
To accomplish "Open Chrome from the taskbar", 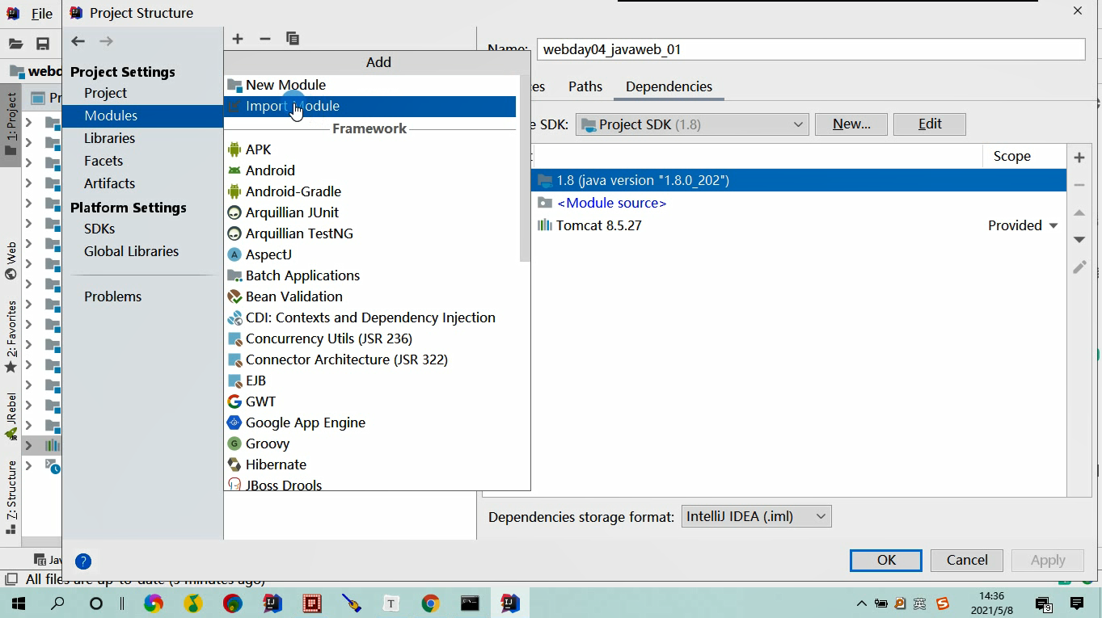I will (430, 603).
